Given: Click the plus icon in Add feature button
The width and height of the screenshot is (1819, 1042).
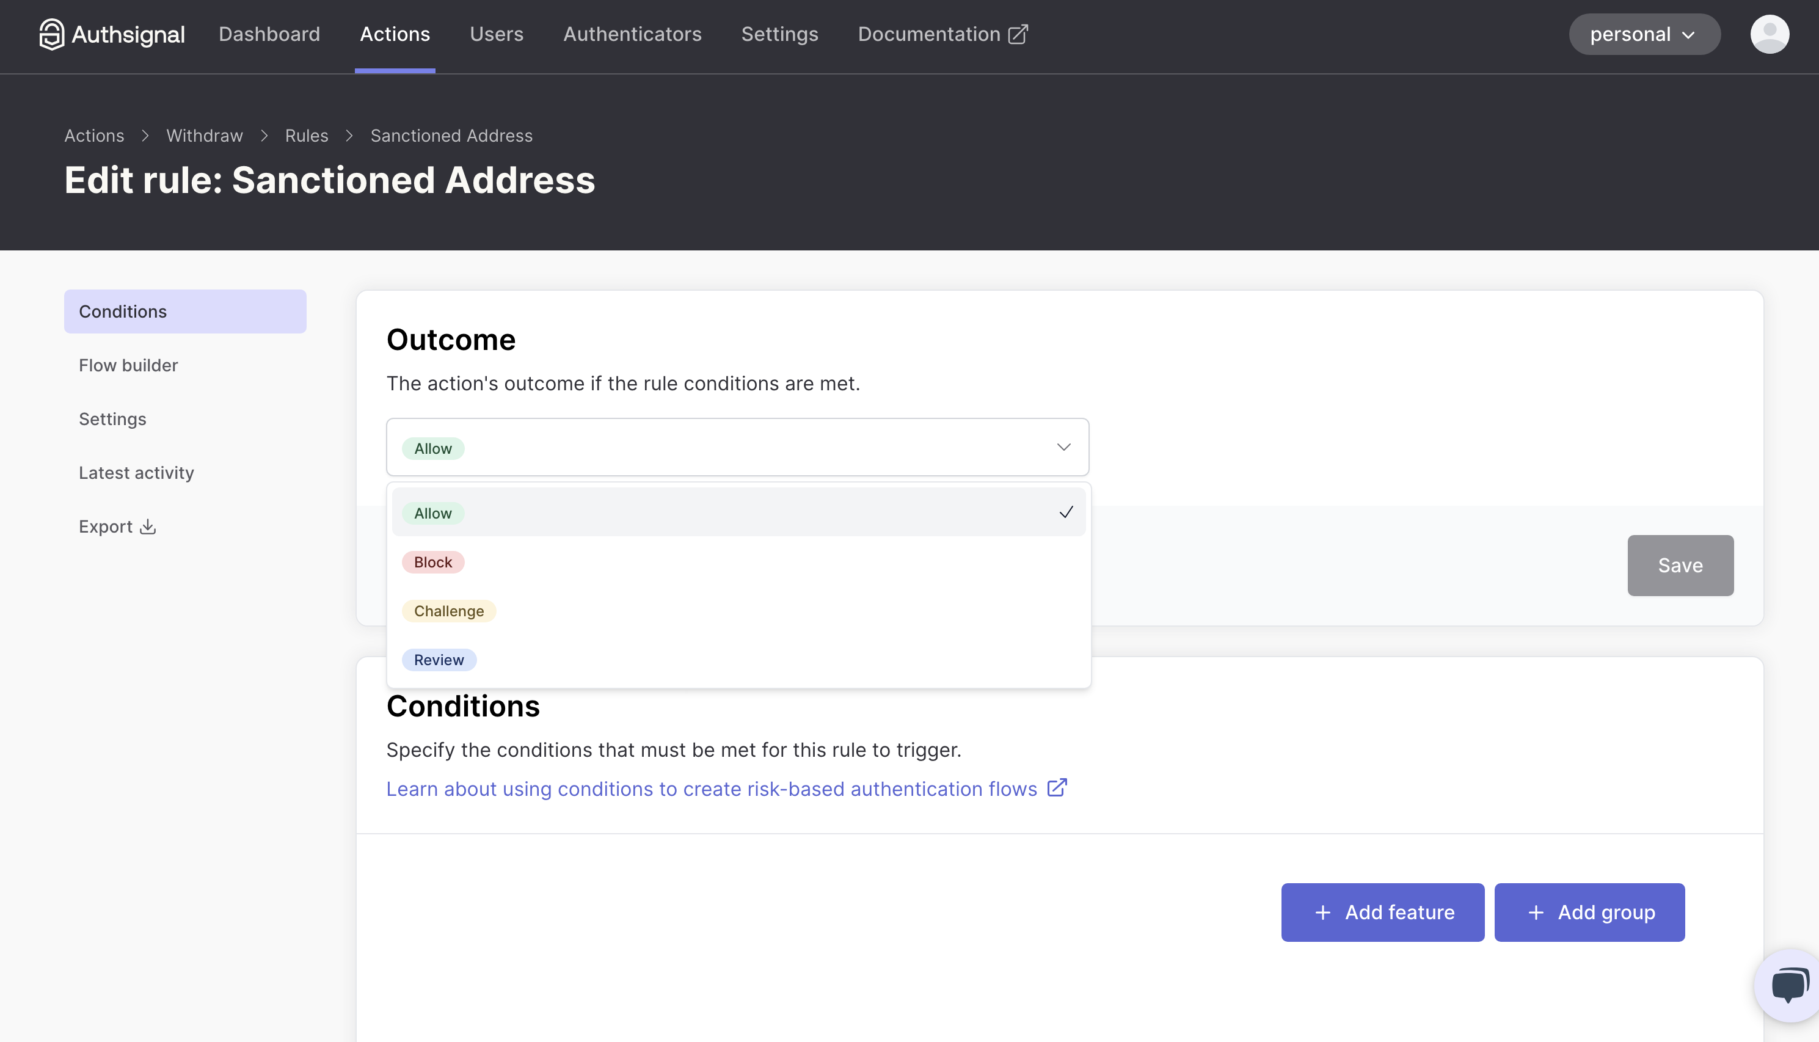Looking at the screenshot, I should [1323, 913].
